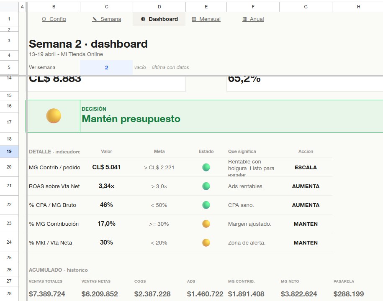Viewport: 383px width, 301px height.
Task: Click the '< 50%' meta cell
Action: (159, 205)
